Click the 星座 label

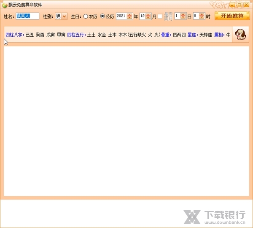point(193,35)
